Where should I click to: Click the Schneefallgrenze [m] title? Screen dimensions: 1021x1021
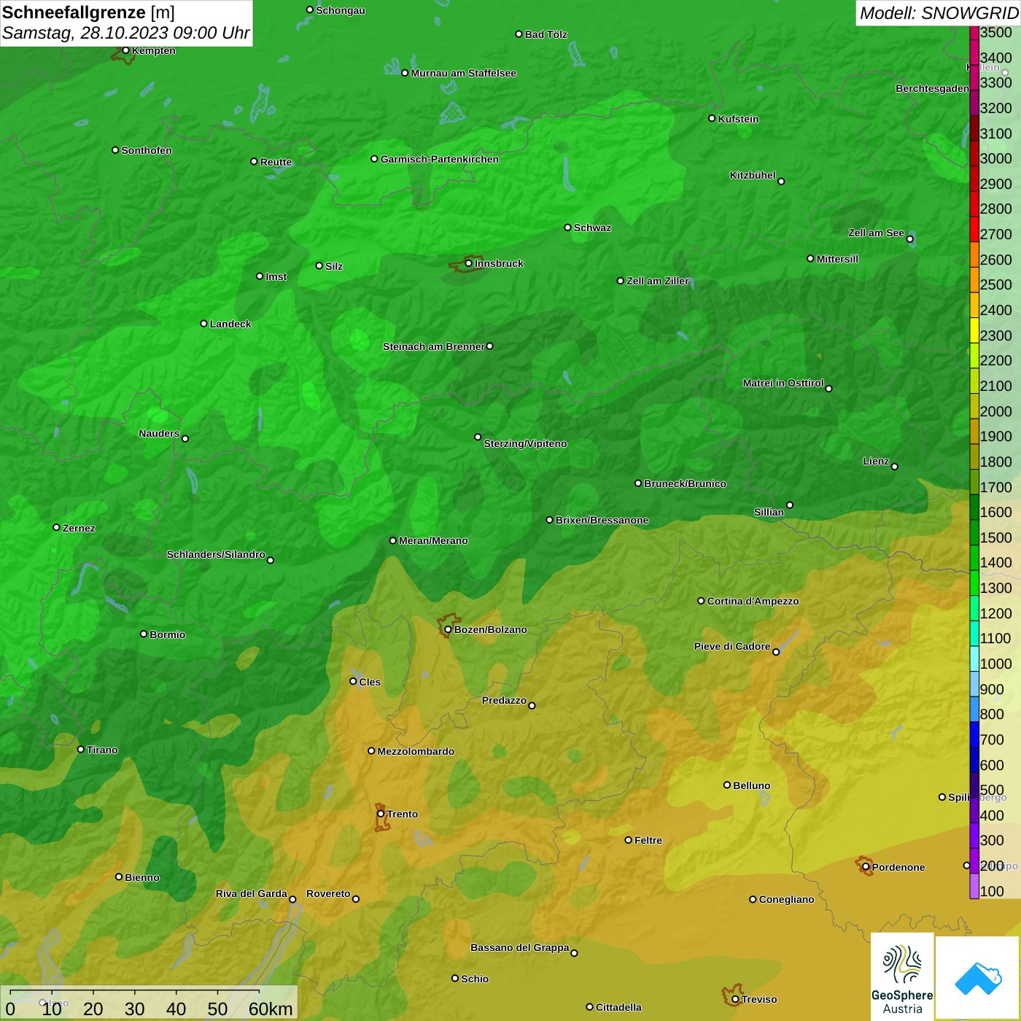[89, 12]
